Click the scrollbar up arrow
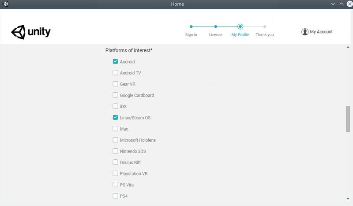 coord(348,47)
